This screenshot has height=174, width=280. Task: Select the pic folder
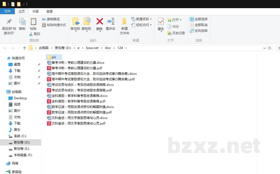[x=54, y=57]
